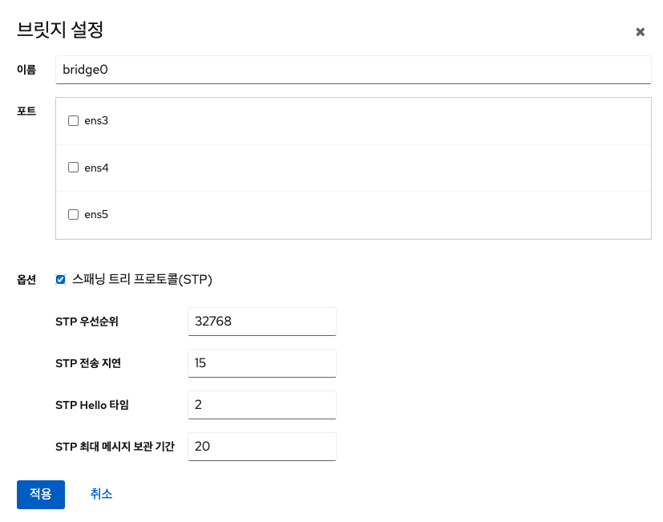The height and width of the screenshot is (522, 663).
Task: Close the bridge settings dialog with X
Action: 640,32
